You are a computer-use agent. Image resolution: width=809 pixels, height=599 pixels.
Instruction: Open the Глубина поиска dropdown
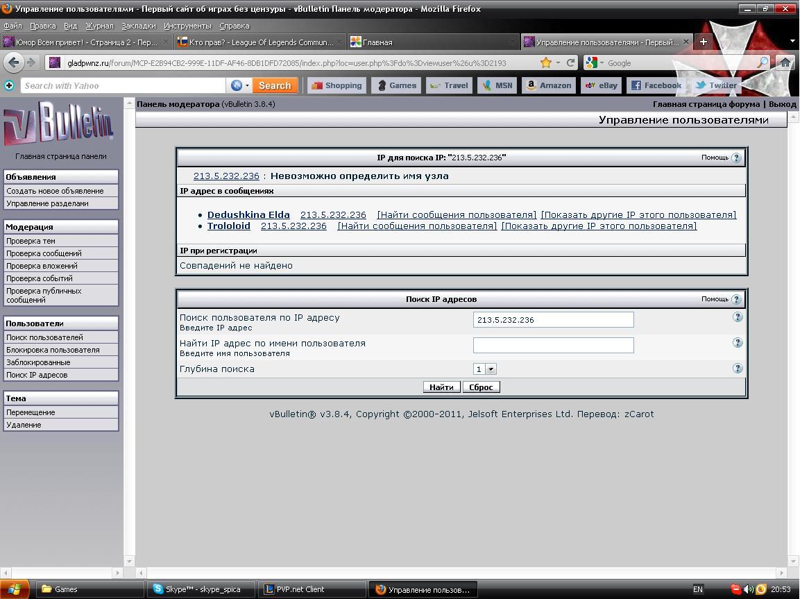point(485,369)
